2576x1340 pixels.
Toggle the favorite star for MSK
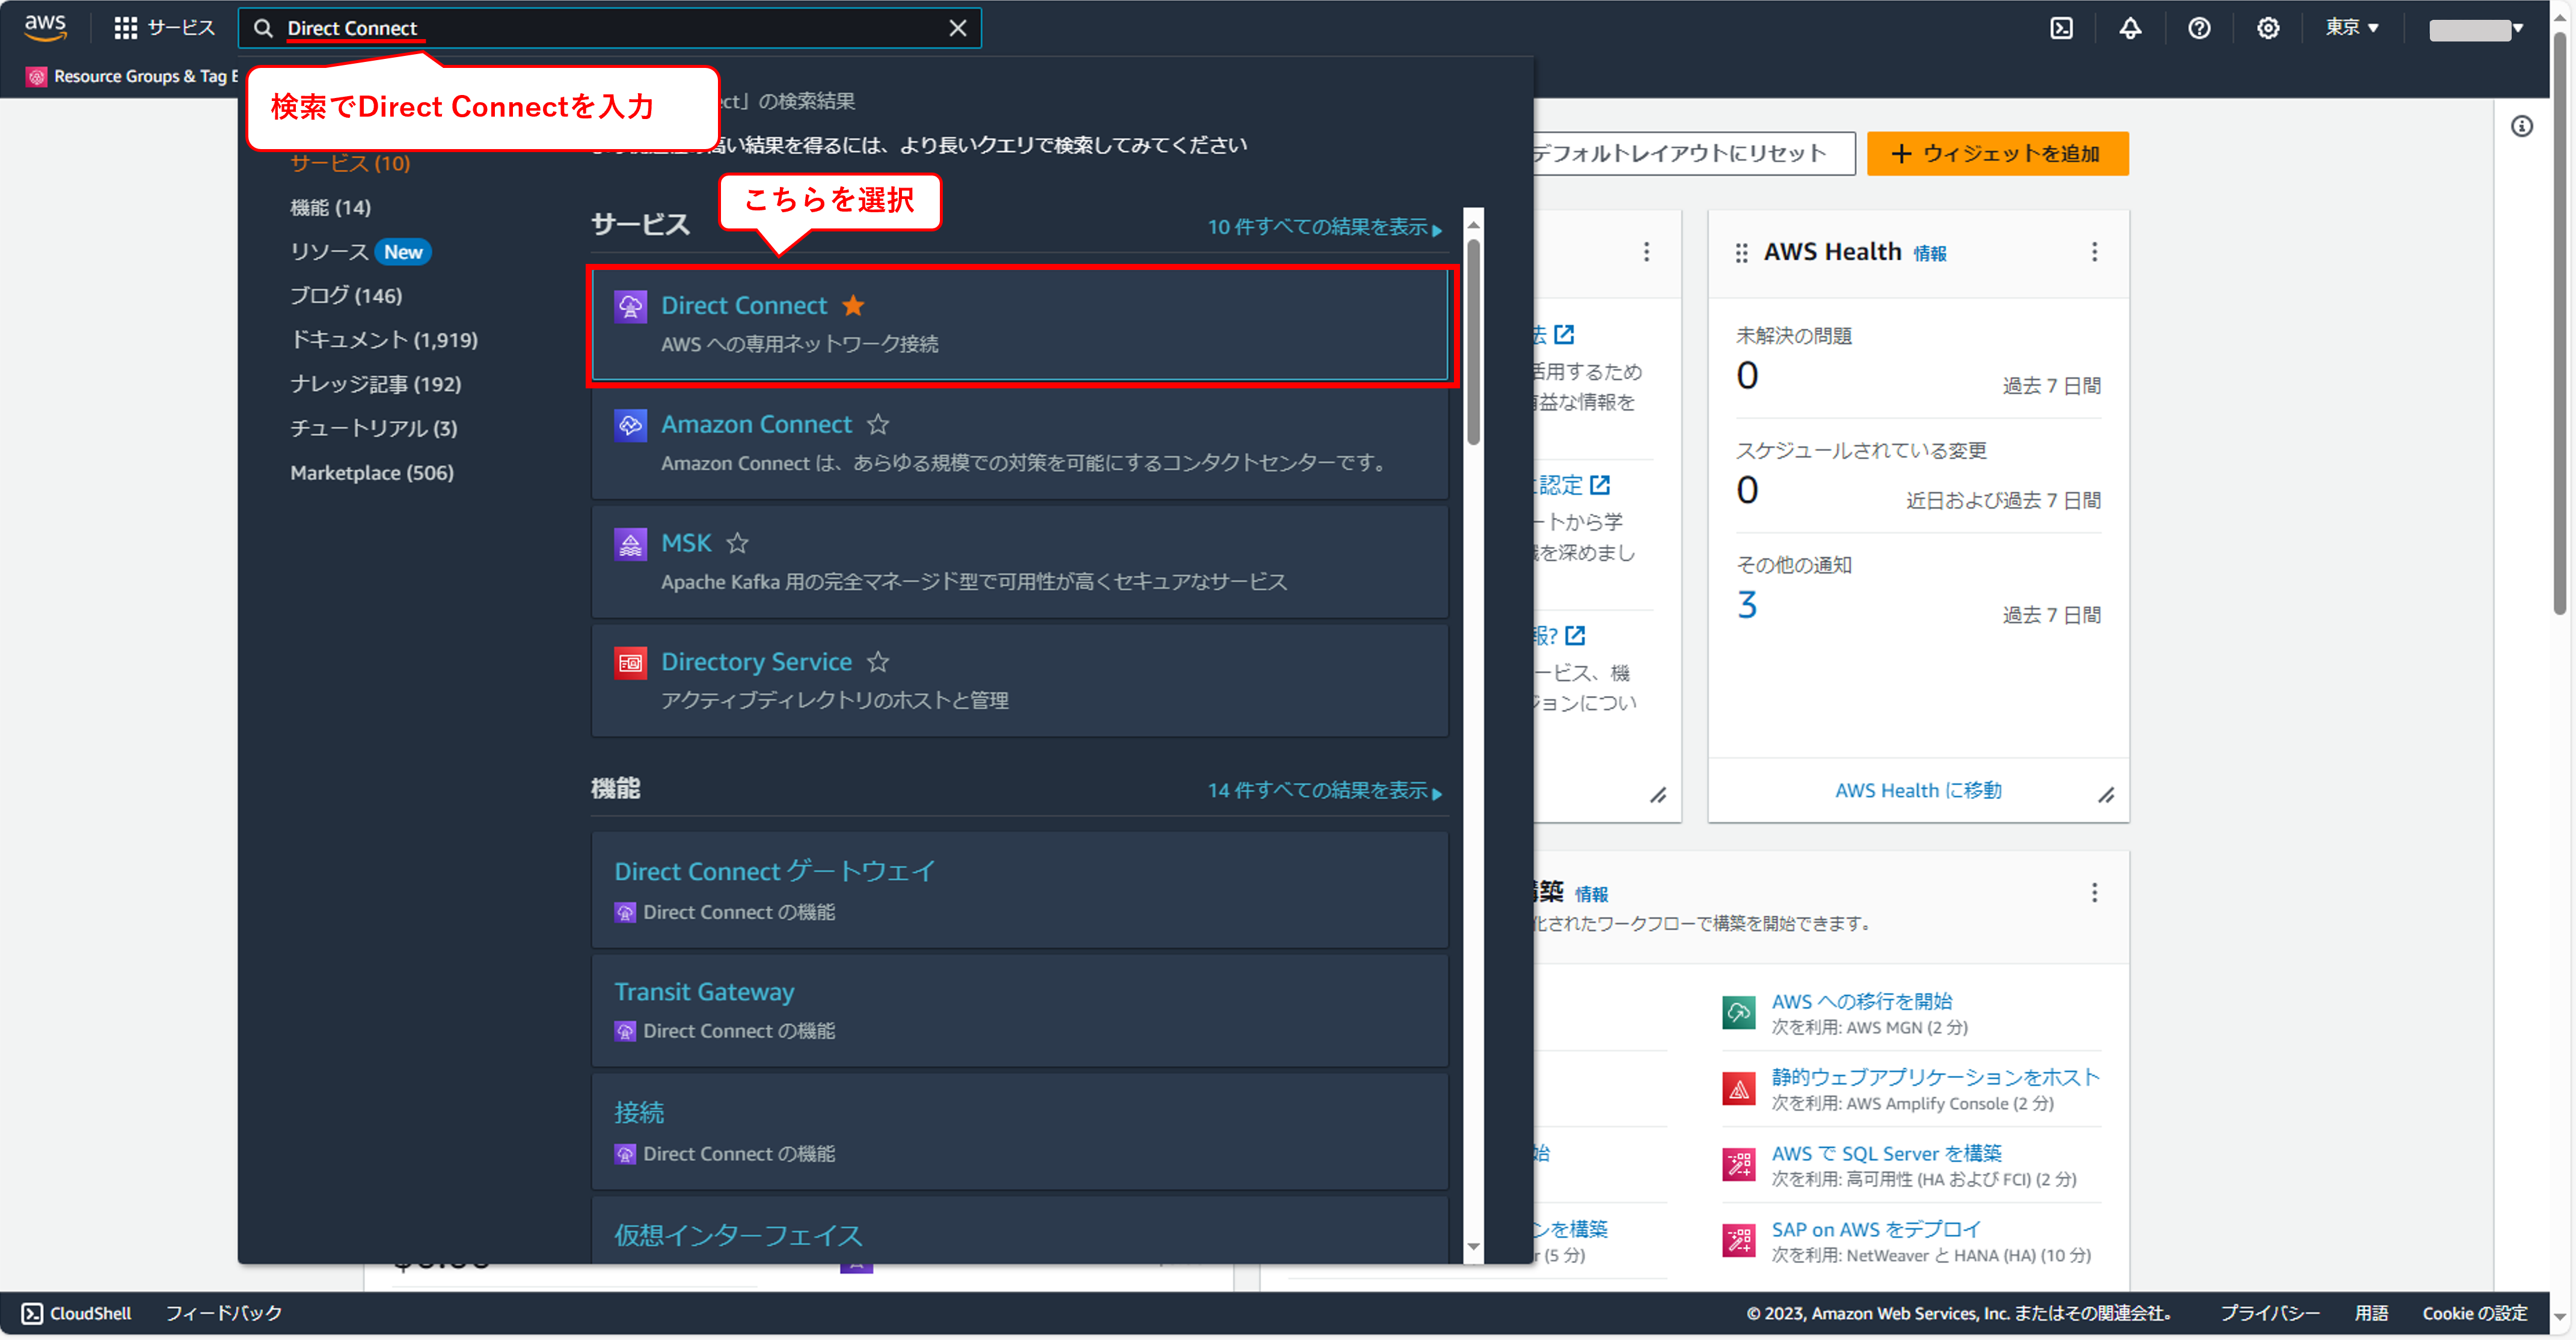pos(737,543)
